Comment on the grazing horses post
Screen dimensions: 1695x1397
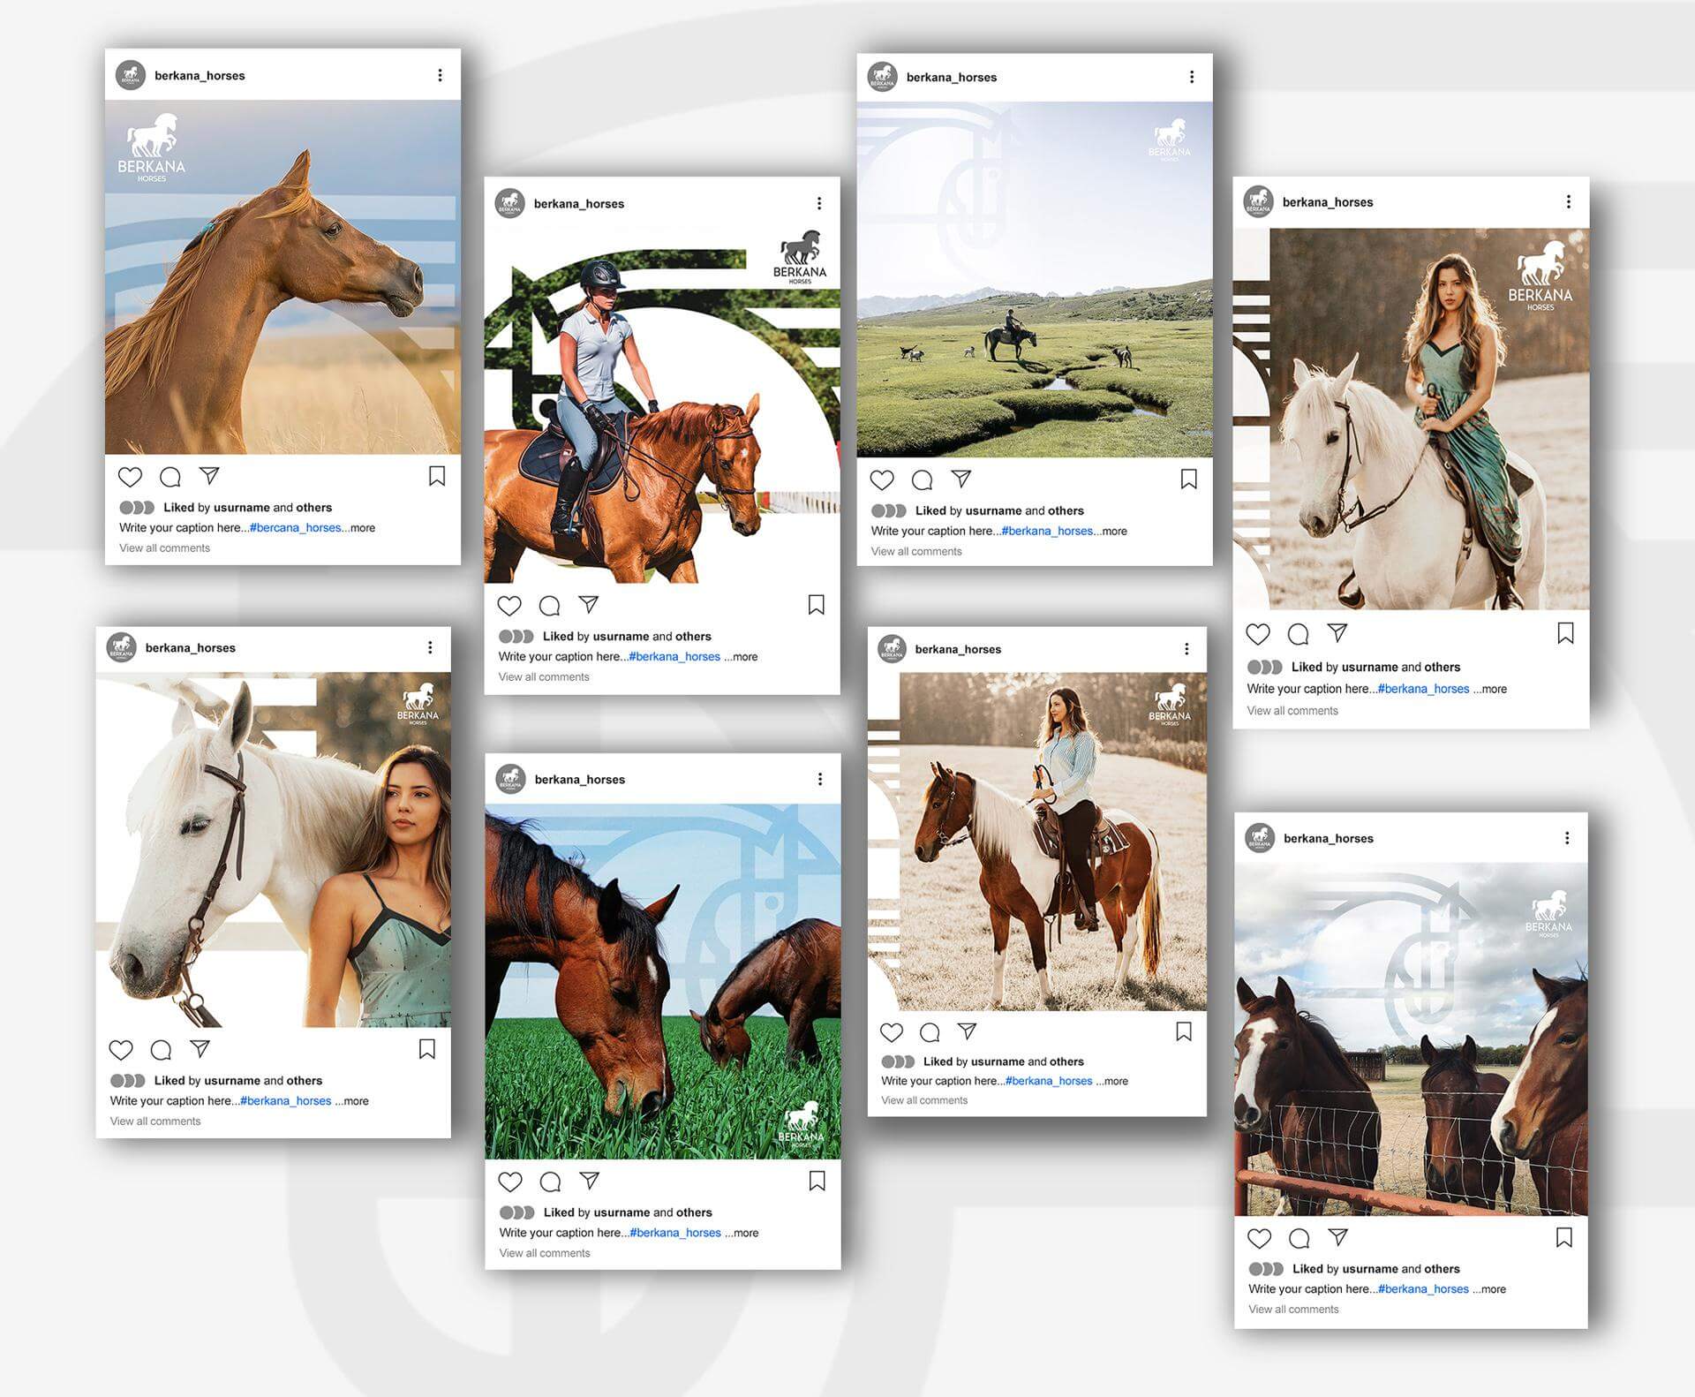pyautogui.click(x=551, y=1182)
